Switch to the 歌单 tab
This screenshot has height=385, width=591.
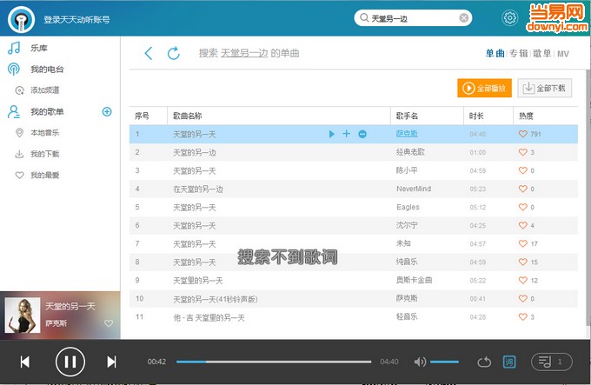click(542, 54)
